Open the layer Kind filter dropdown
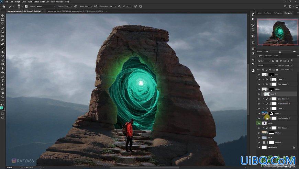Image resolution: width=299 pixels, height=169 pixels. (x=264, y=61)
